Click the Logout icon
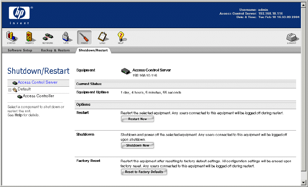The height and width of the screenshot is (187, 308). [291, 38]
